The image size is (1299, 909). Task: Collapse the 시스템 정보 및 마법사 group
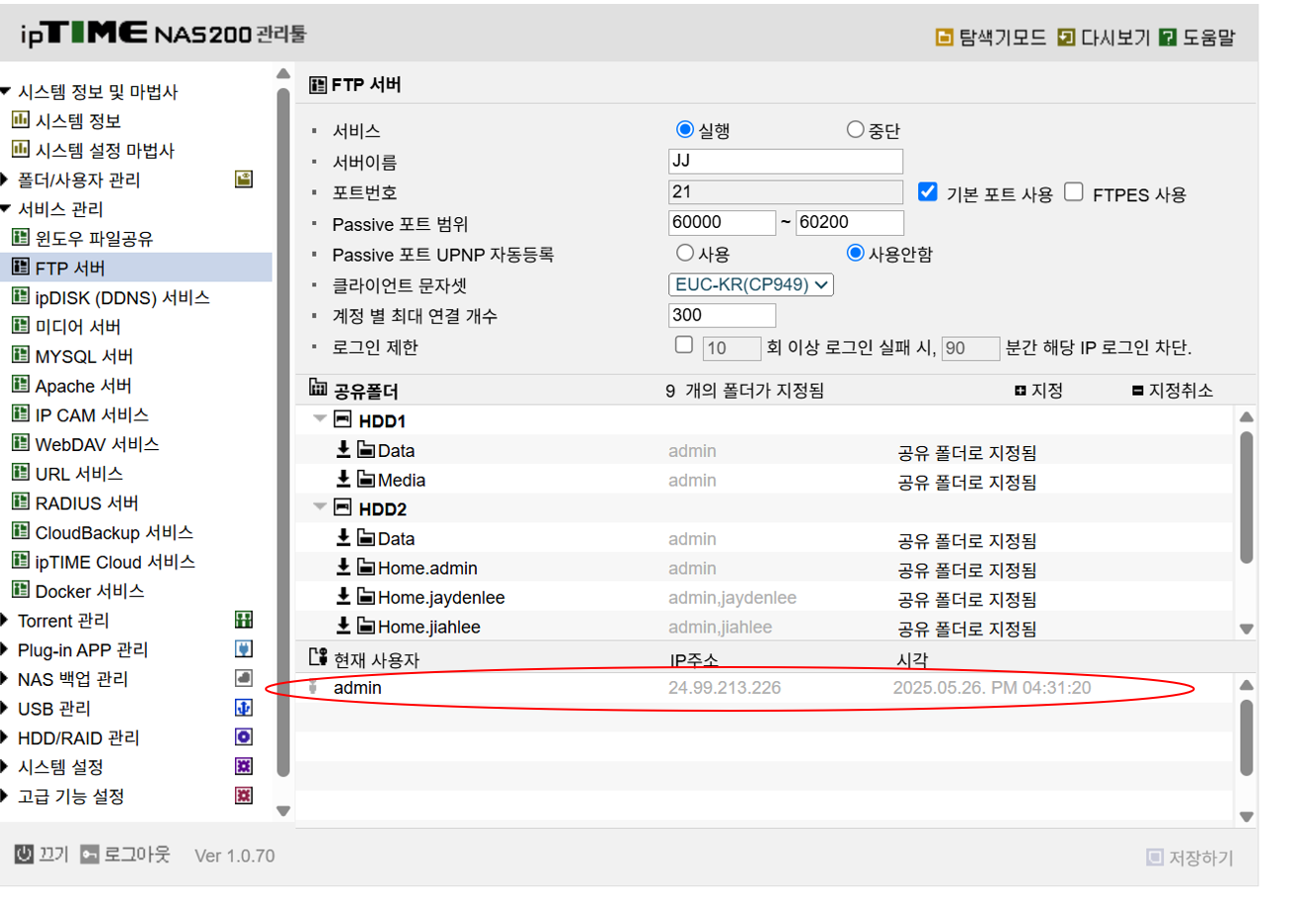click(x=6, y=92)
